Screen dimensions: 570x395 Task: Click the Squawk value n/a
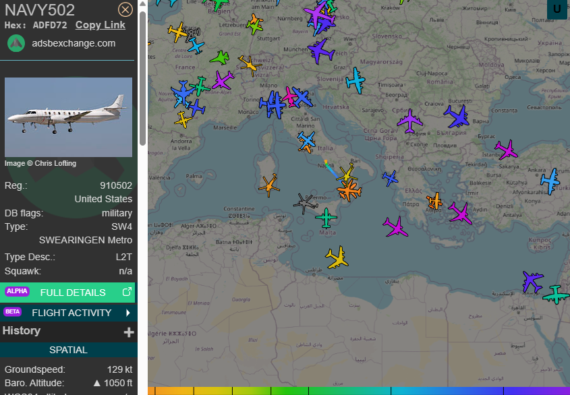[125, 271]
